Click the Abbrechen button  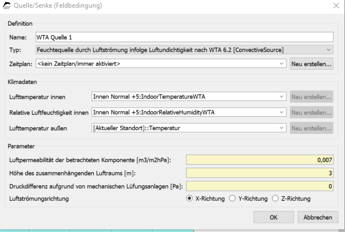[x=318, y=217]
